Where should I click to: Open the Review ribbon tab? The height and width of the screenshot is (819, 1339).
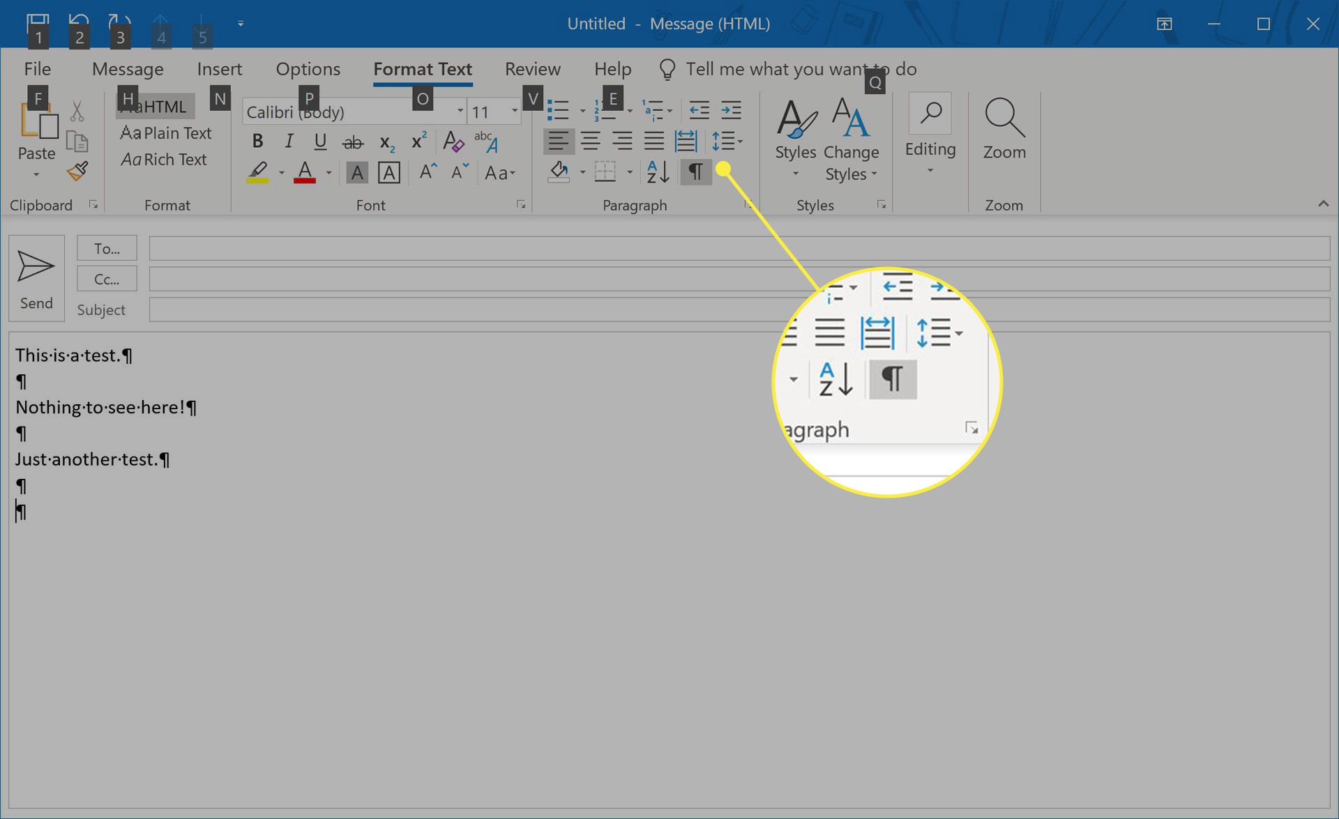point(532,69)
